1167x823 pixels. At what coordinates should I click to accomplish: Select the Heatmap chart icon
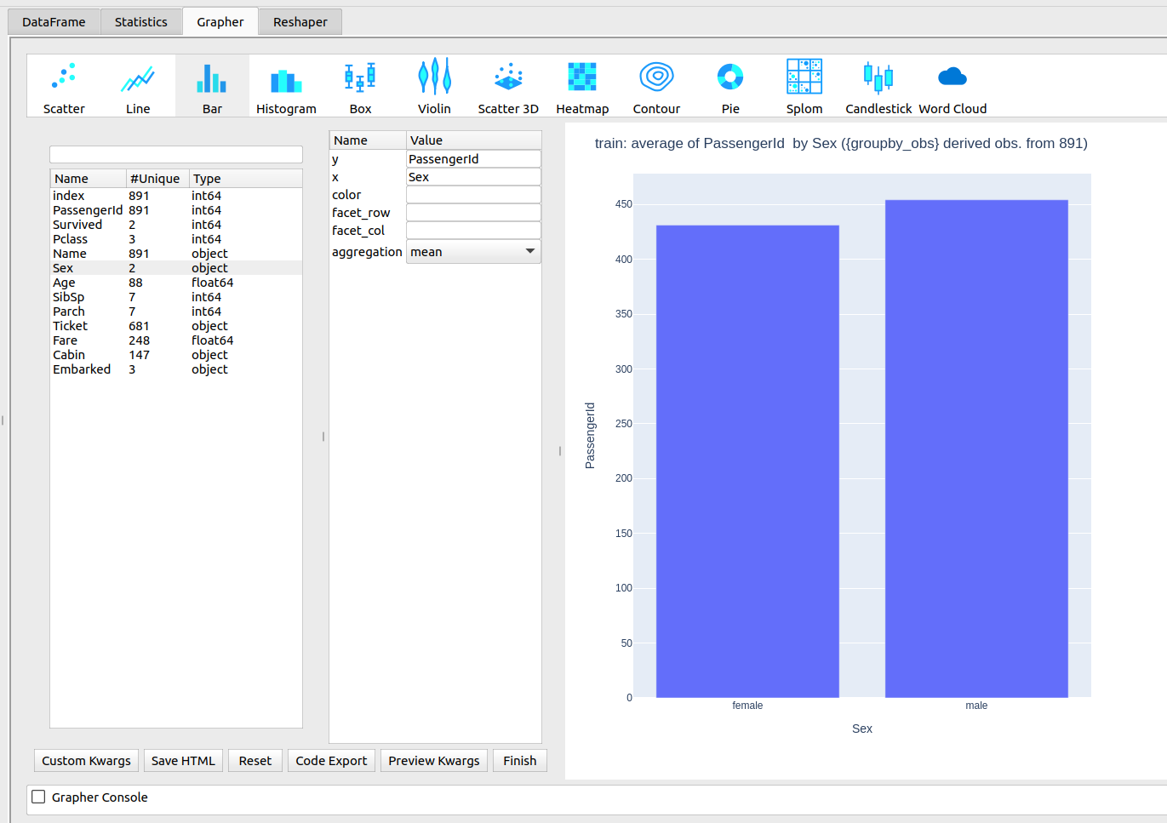click(x=582, y=86)
